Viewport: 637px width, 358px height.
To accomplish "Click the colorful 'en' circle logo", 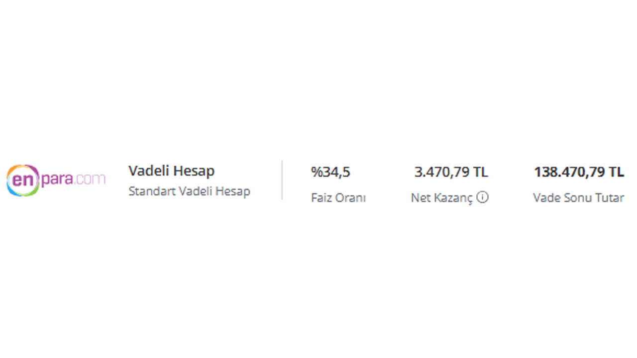I will pos(23,180).
